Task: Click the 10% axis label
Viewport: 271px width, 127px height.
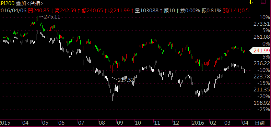Action: pos(264,17)
